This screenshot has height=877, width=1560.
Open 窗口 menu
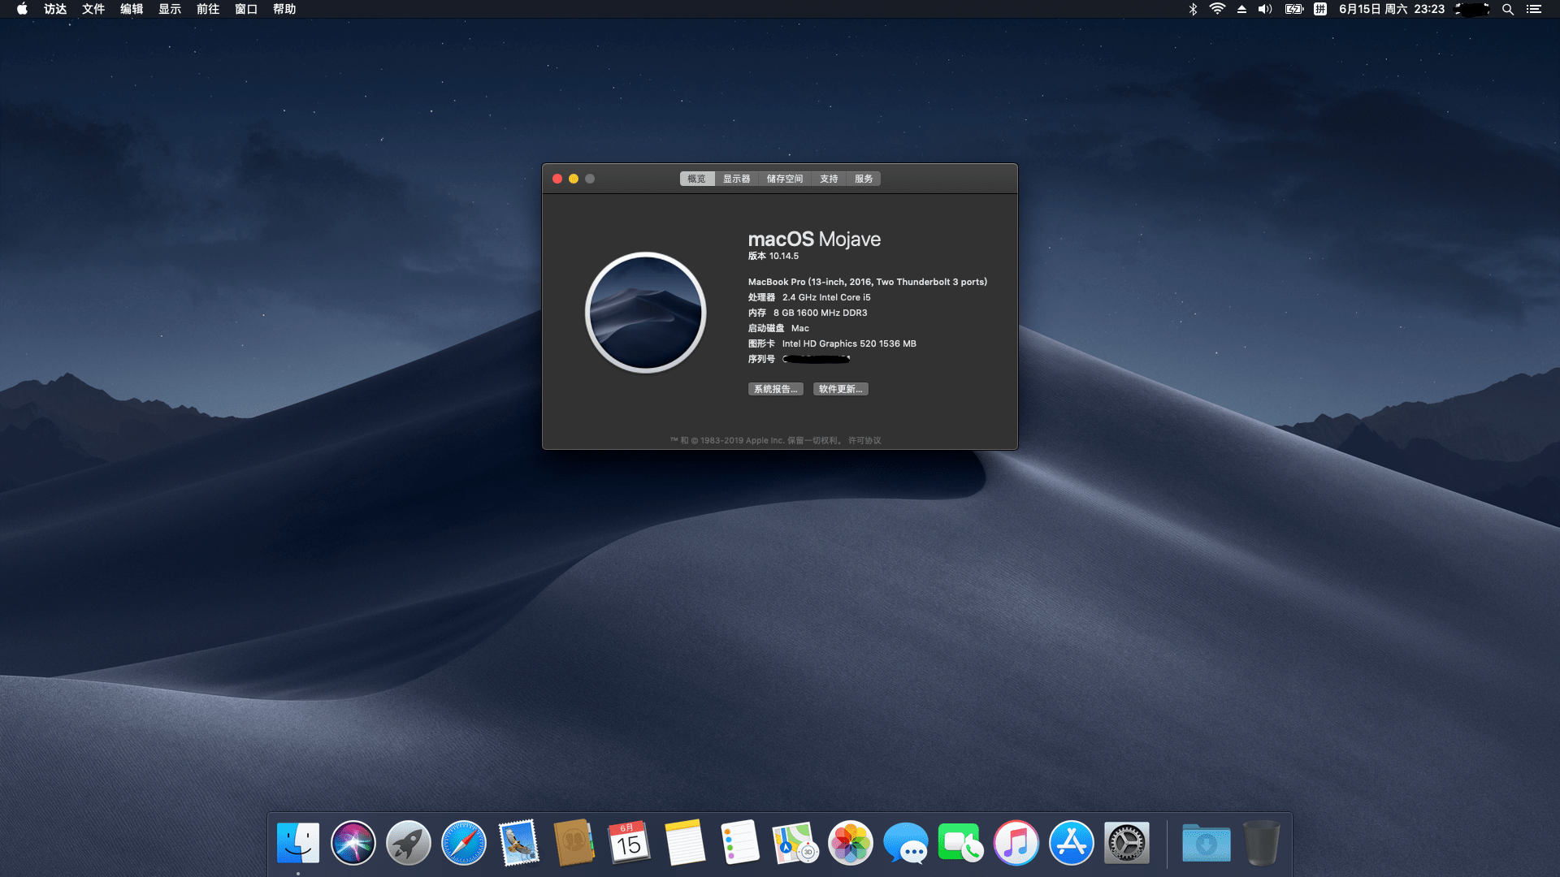tap(246, 9)
